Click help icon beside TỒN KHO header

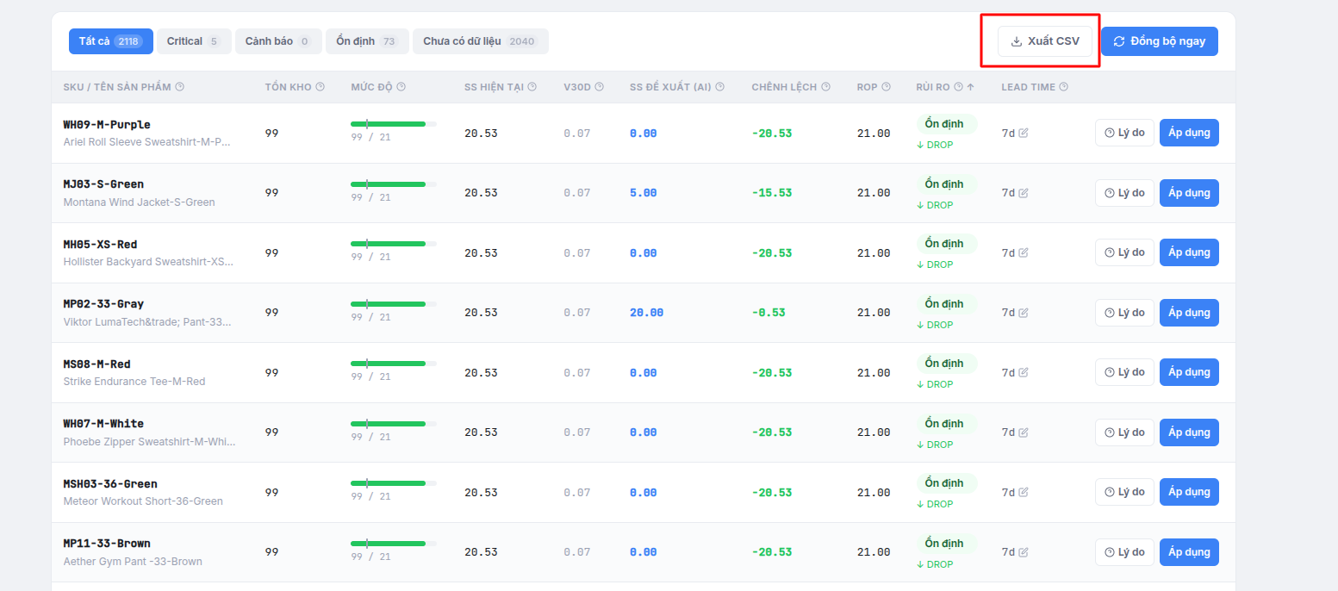pos(320,87)
